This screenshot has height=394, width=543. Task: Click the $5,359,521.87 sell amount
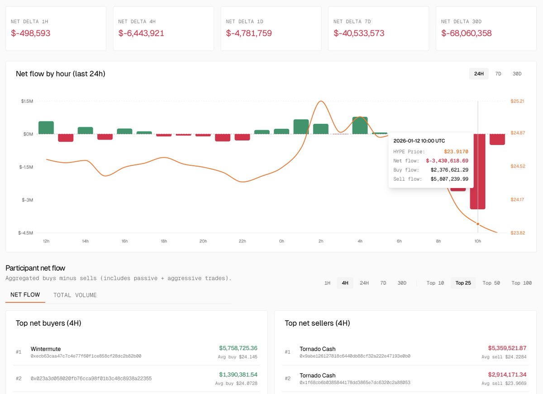pos(507,348)
